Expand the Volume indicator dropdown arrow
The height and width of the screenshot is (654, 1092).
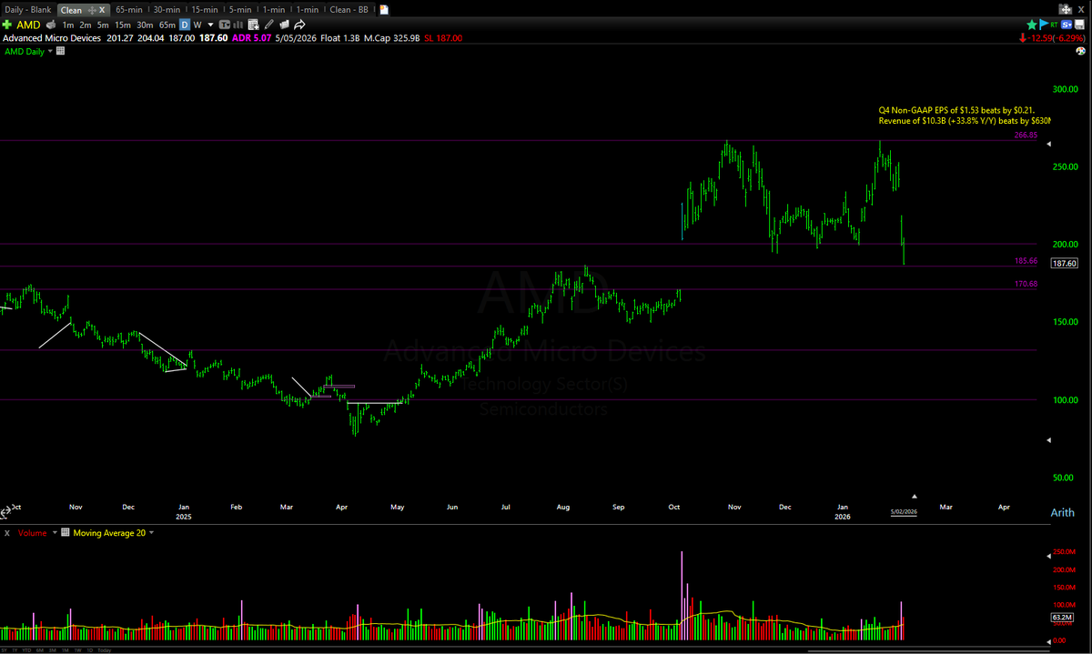(x=55, y=532)
